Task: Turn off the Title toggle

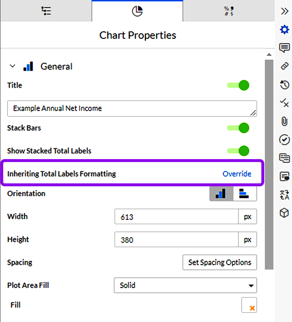Action: pyautogui.click(x=238, y=85)
